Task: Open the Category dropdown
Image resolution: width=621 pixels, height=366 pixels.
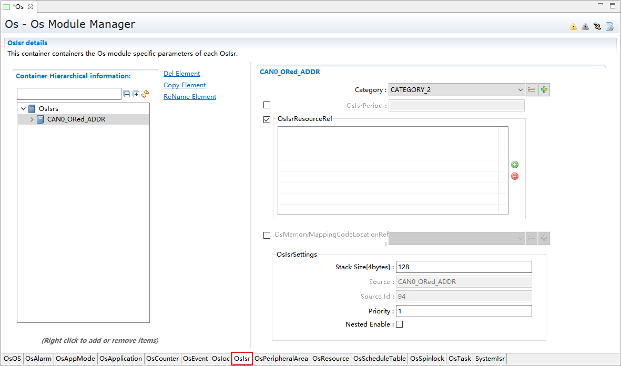Action: [456, 90]
